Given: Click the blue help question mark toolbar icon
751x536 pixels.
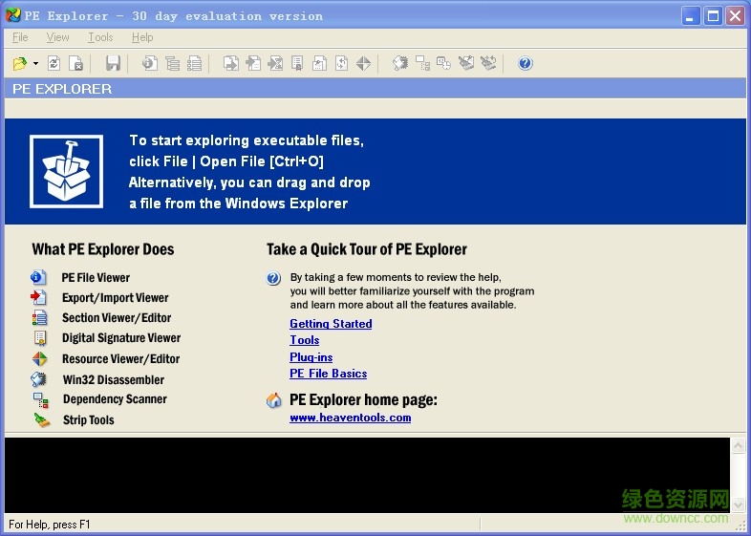Looking at the screenshot, I should [x=525, y=64].
